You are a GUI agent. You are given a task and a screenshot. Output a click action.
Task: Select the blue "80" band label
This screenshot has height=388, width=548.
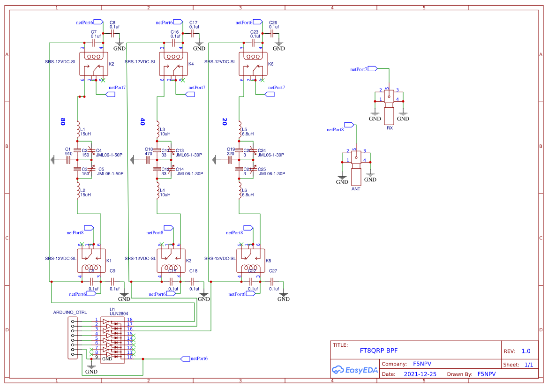63,122
